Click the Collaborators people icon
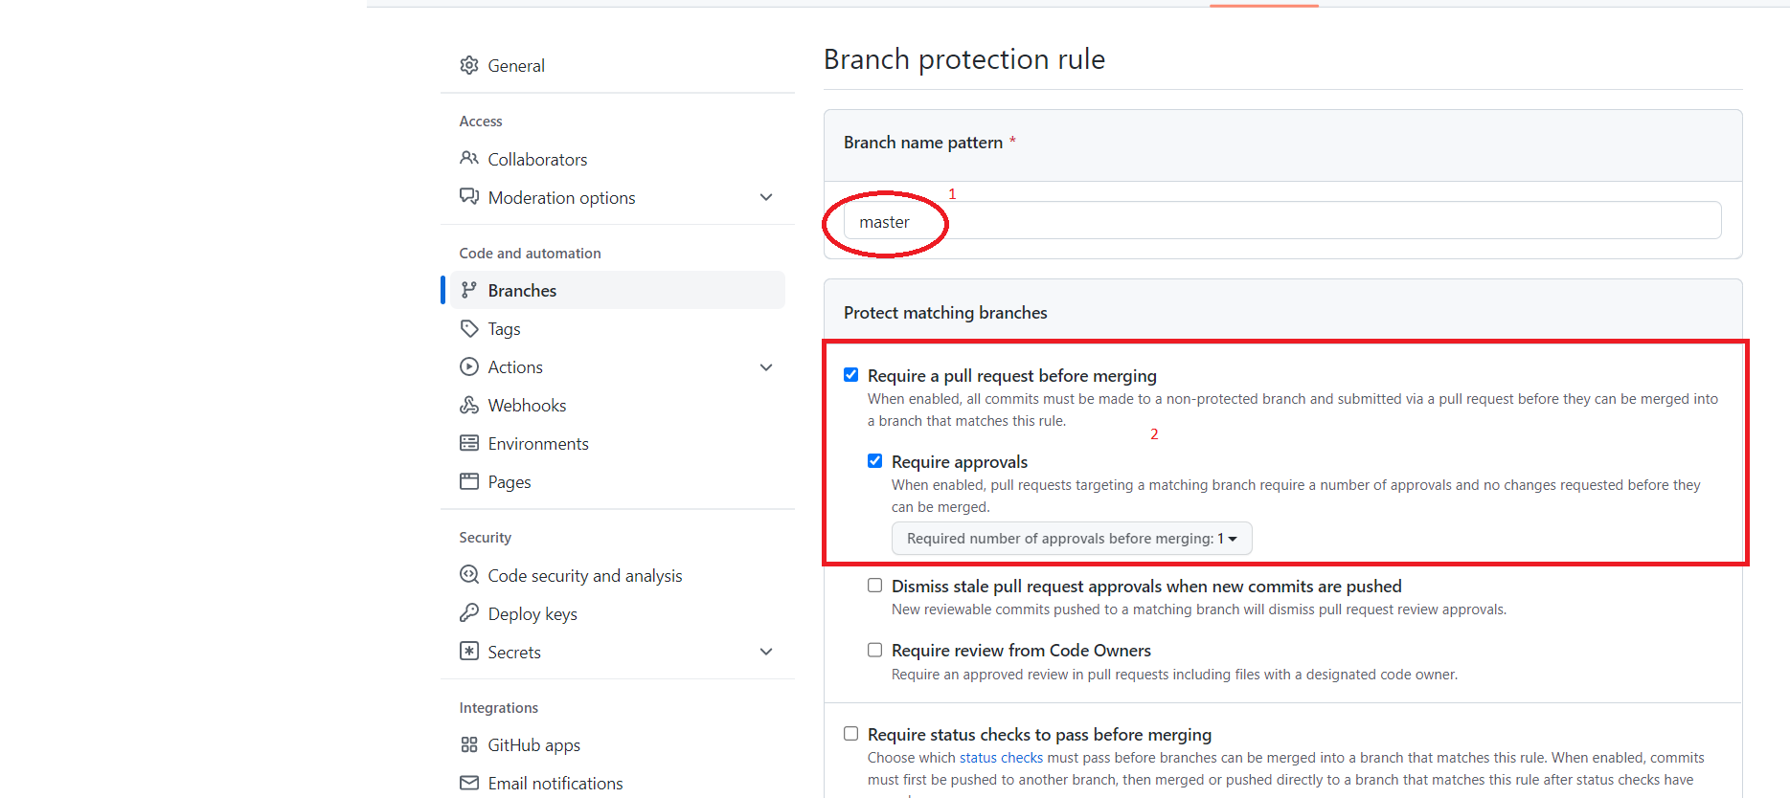The width and height of the screenshot is (1790, 798). click(x=469, y=158)
